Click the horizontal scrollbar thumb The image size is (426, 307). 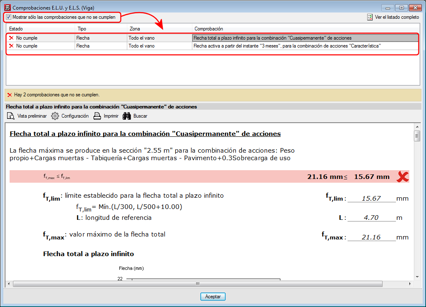click(198, 284)
